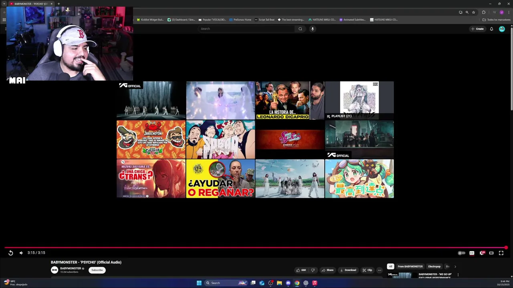Screen dimensions: 513x288
Task: Open more actions three-dot menu
Action: [x=380, y=270]
